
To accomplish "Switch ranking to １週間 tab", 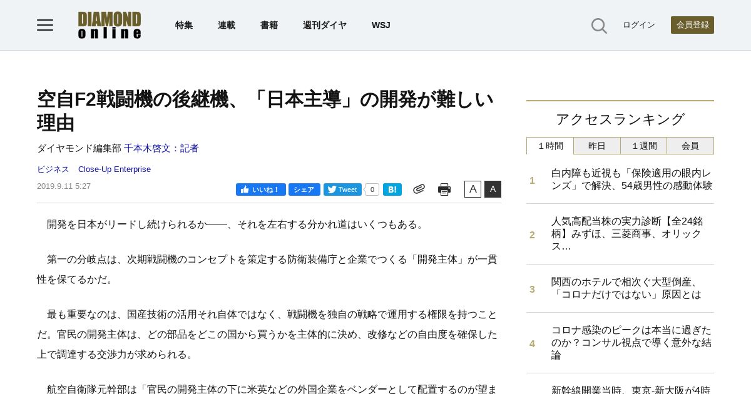I will pos(644,146).
